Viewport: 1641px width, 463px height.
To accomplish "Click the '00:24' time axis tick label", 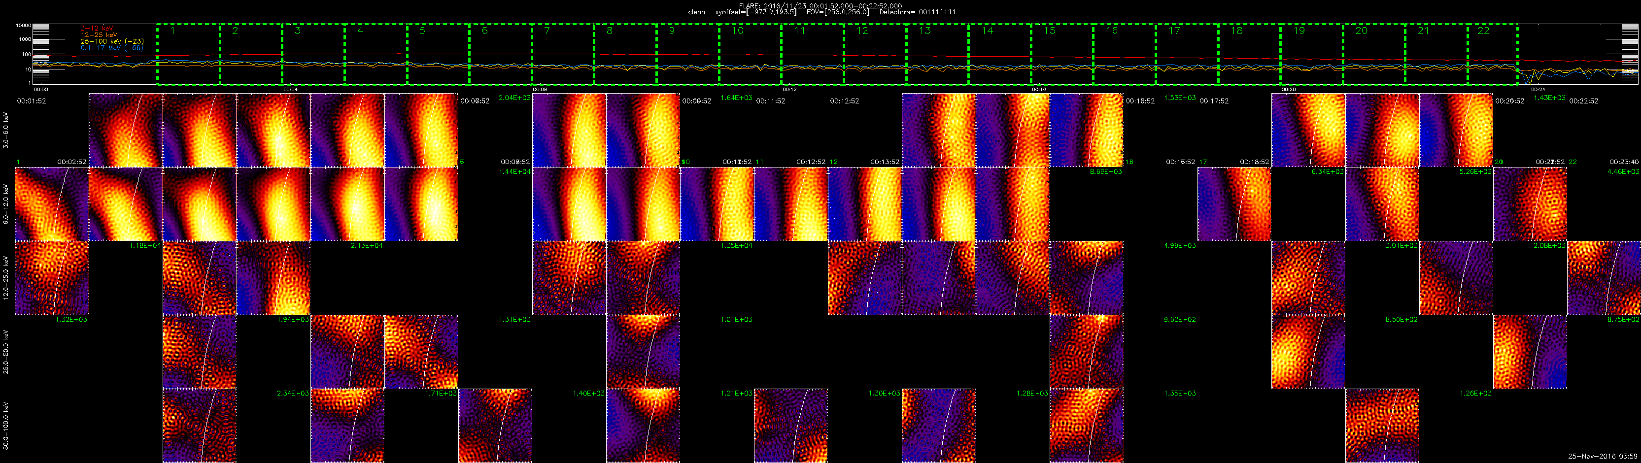I will [1538, 90].
